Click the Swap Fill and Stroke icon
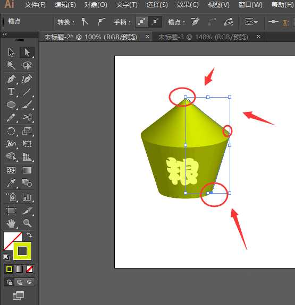The height and width of the screenshot is (305, 295). click(x=29, y=235)
